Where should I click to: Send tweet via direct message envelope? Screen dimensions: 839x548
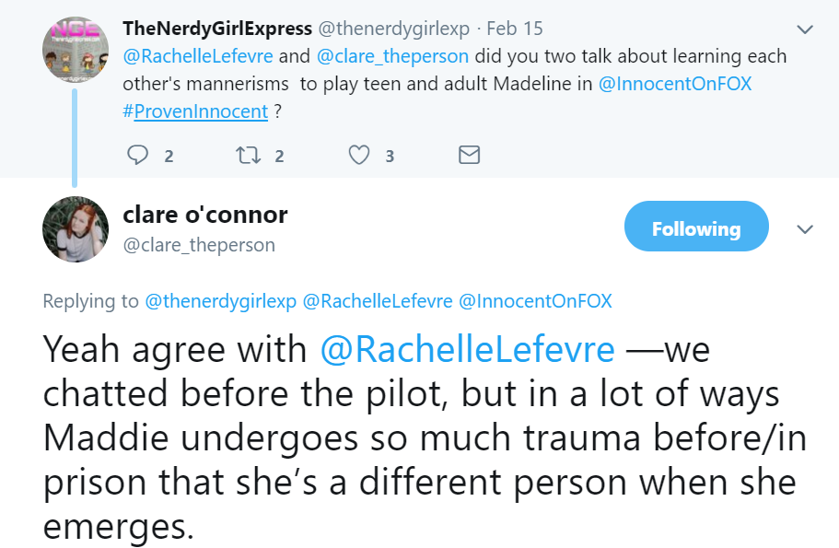(469, 155)
